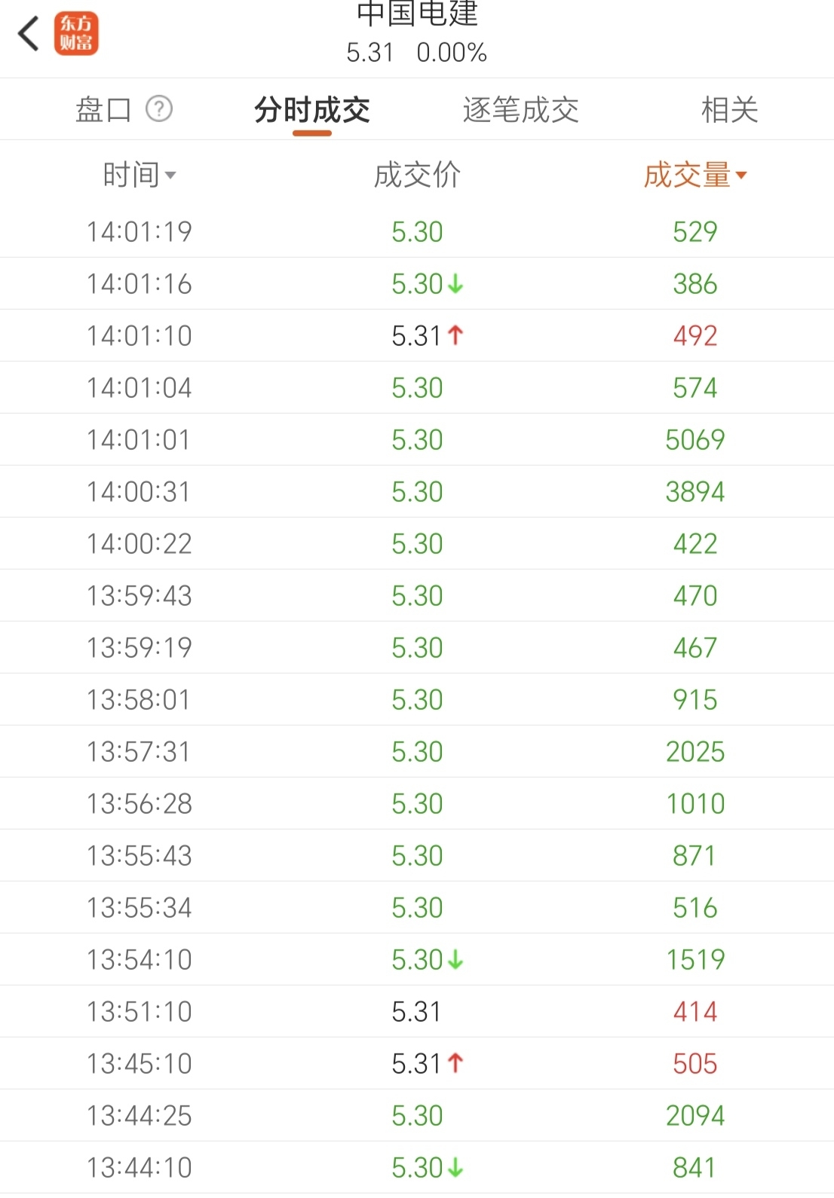
Task: Tap the green down arrow at 13:54:10
Action: [x=455, y=960]
